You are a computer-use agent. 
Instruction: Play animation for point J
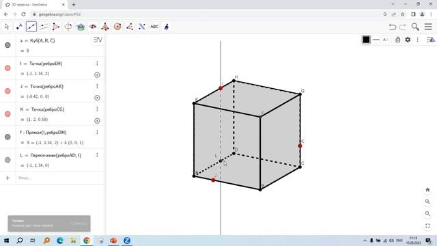click(x=97, y=98)
